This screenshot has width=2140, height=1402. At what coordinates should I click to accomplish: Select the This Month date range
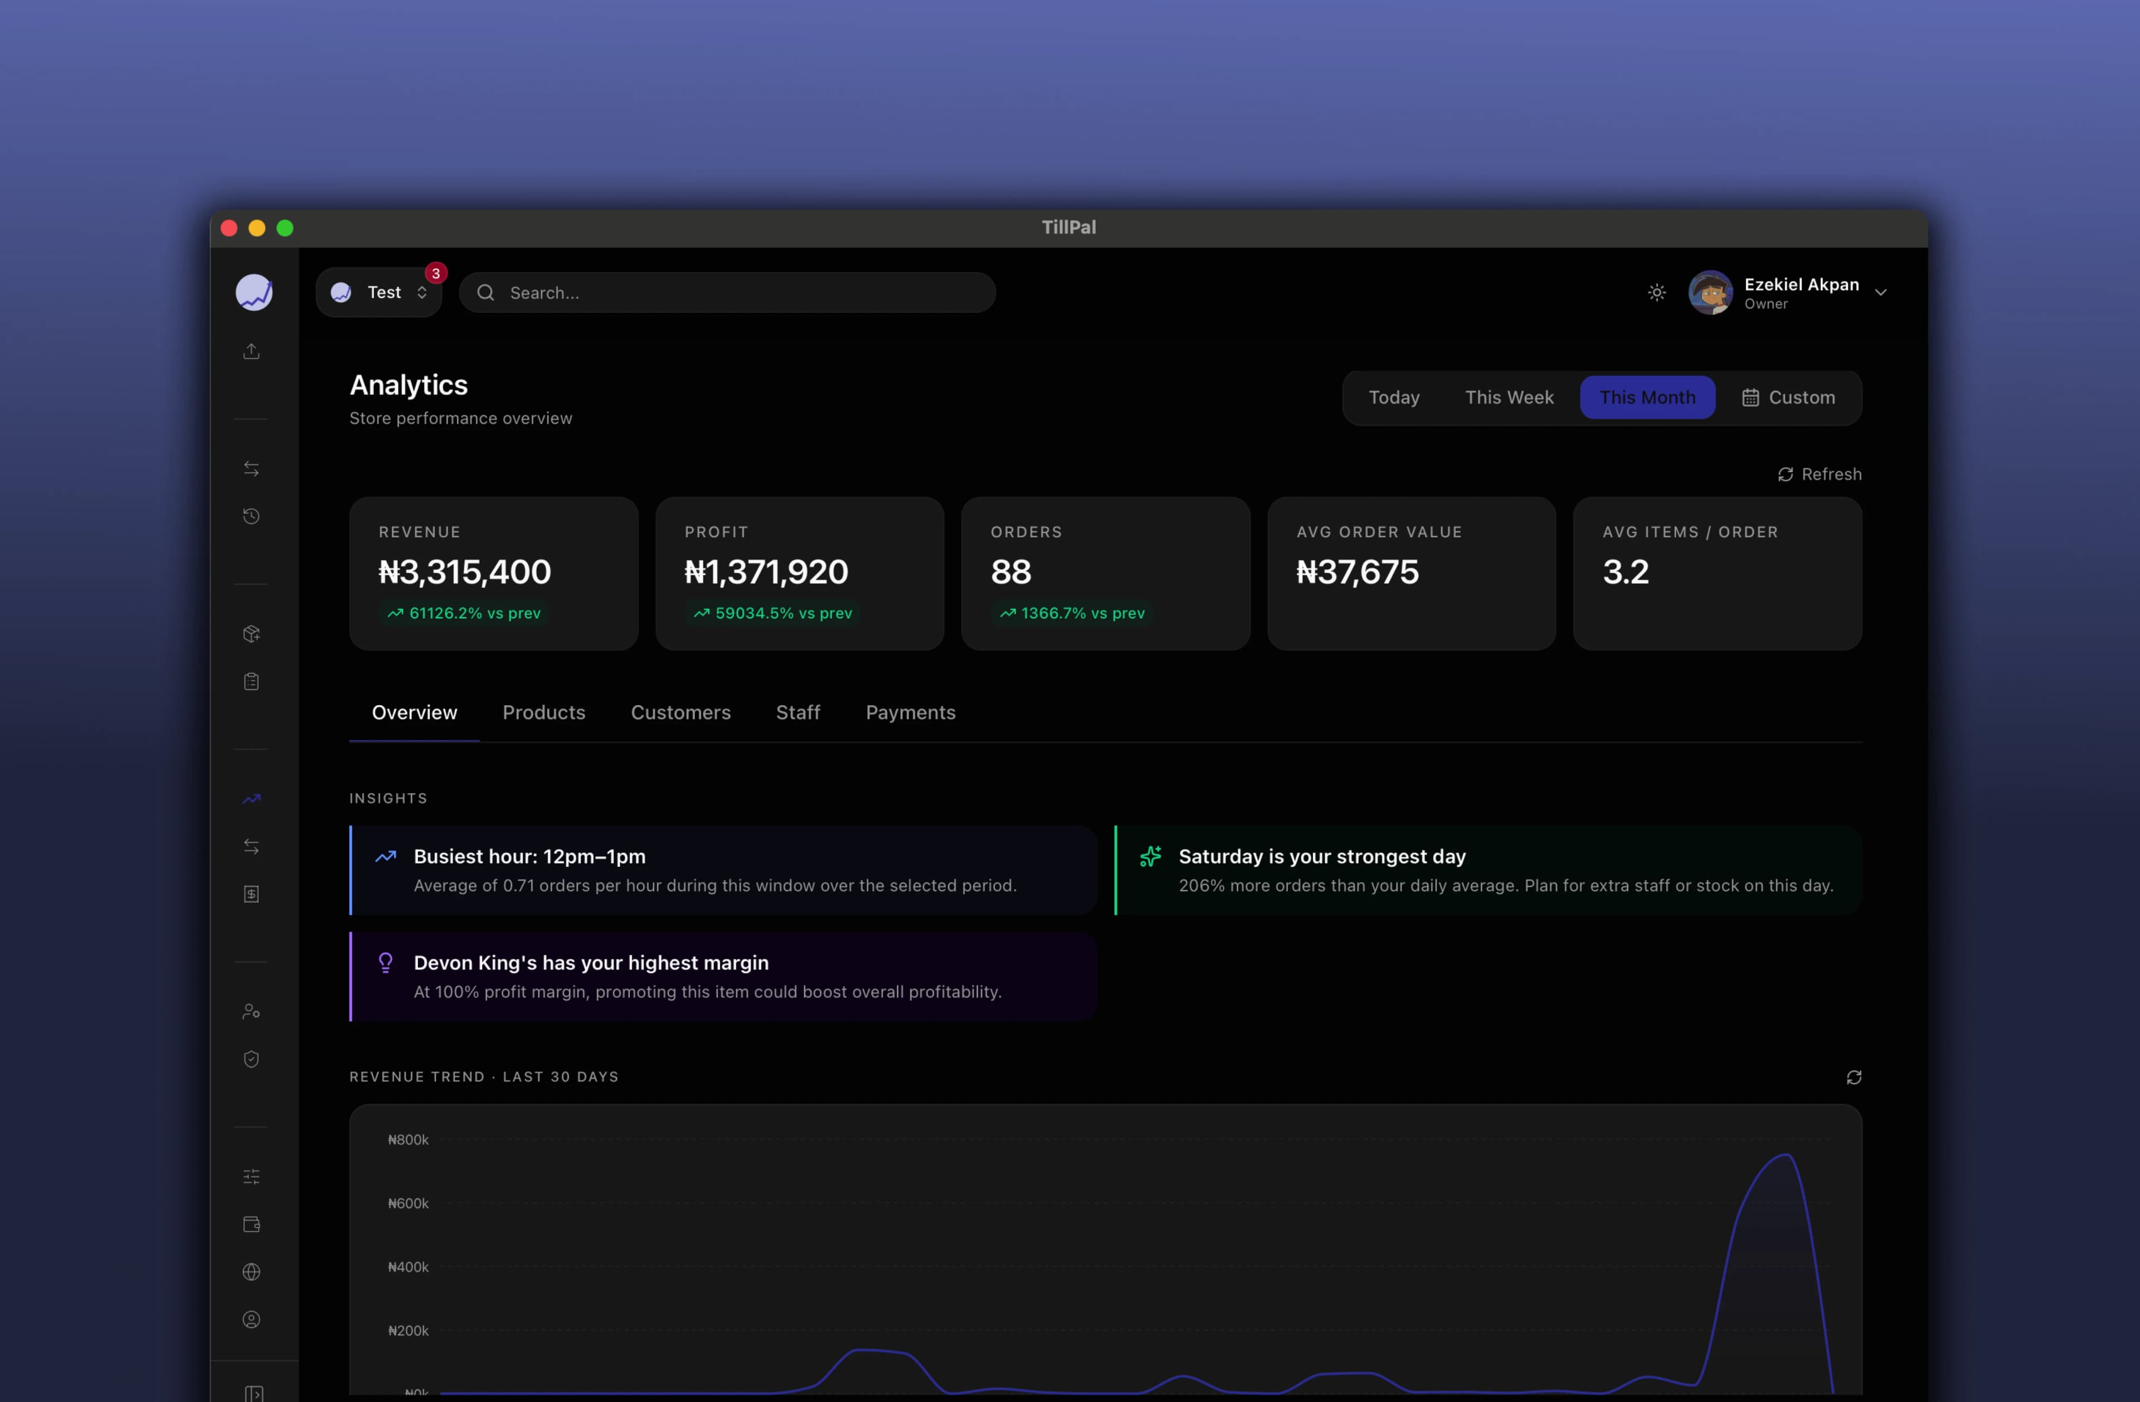(x=1647, y=397)
